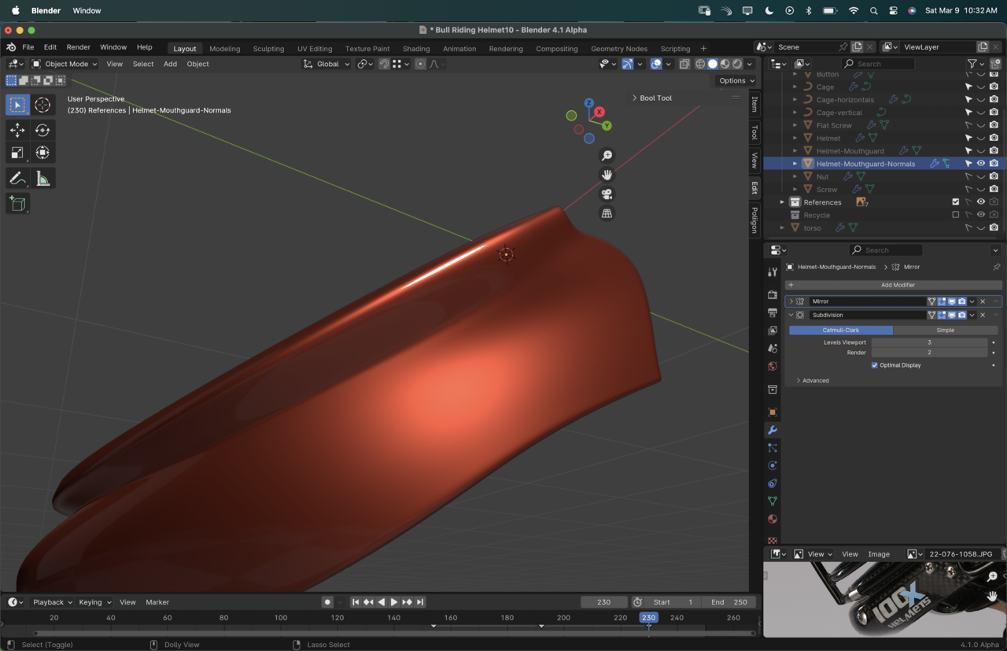Disable the Optimal Display checkbox
1007x651 pixels.
click(875, 365)
